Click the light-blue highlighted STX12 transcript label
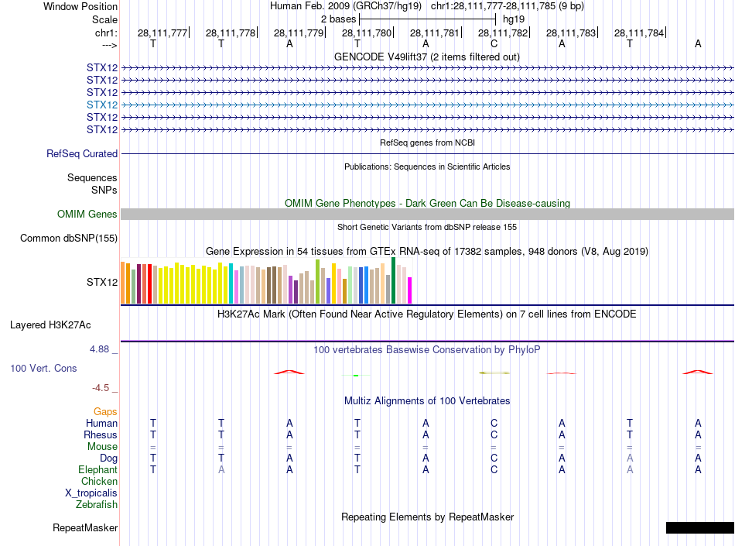The height and width of the screenshot is (546, 735). (x=102, y=105)
